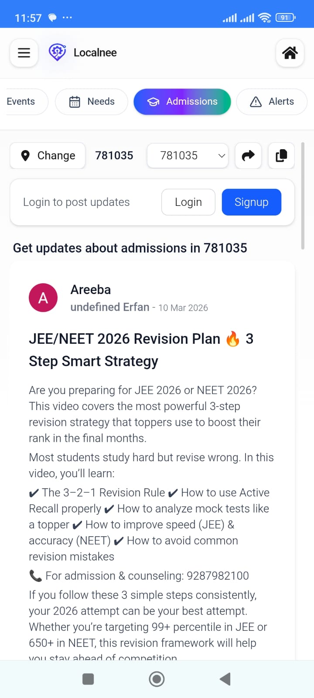This screenshot has width=314, height=698.
Task: Open the hamburger menu
Action: click(x=24, y=53)
